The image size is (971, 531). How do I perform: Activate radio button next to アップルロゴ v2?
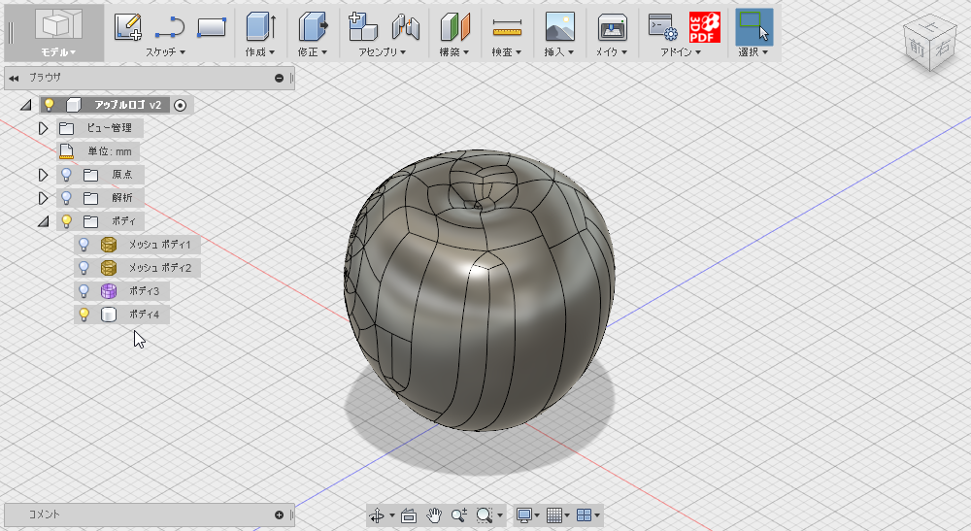click(181, 105)
